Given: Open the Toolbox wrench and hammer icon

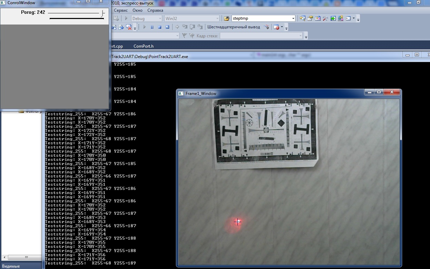Looking at the screenshot, I should pyautogui.click(x=325, y=18).
